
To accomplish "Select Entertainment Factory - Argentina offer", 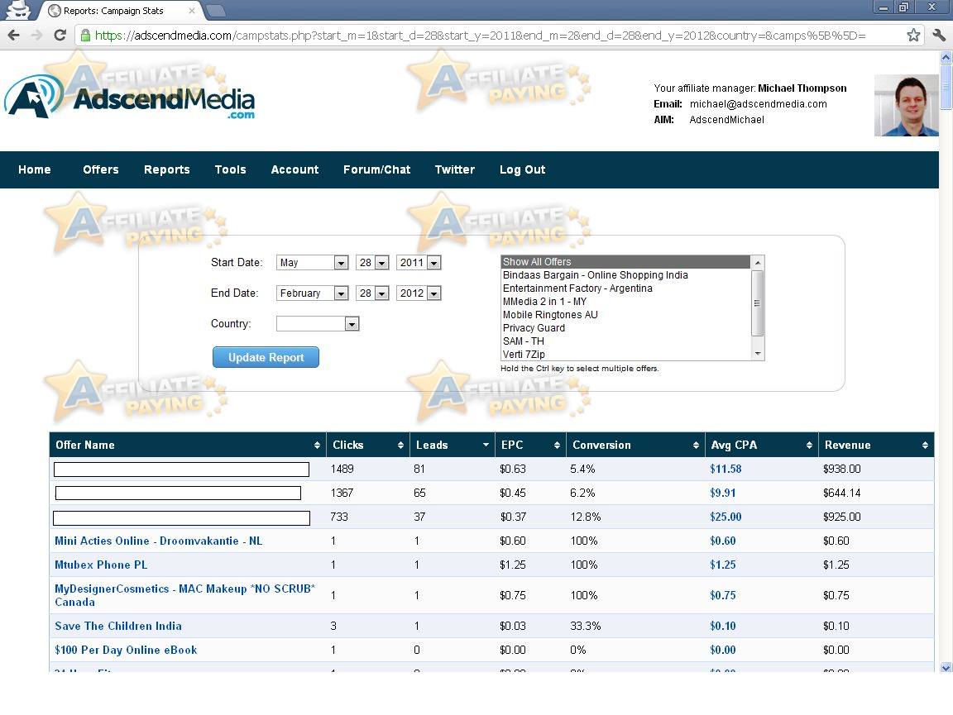I will point(625,288).
